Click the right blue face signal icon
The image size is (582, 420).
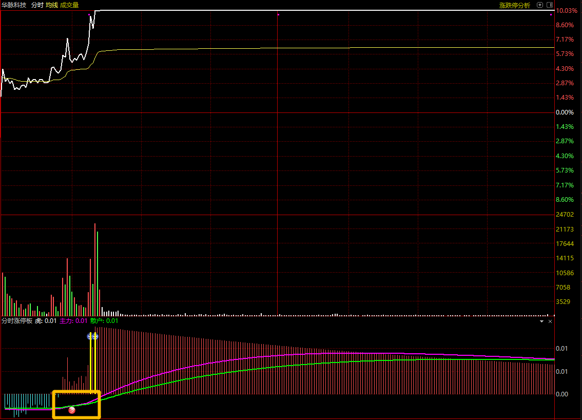[95, 336]
